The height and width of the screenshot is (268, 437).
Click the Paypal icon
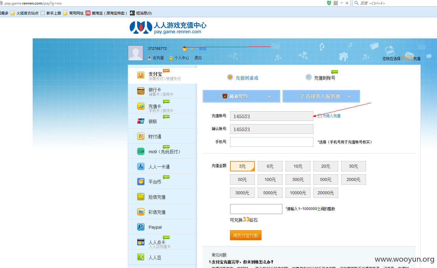click(141, 227)
